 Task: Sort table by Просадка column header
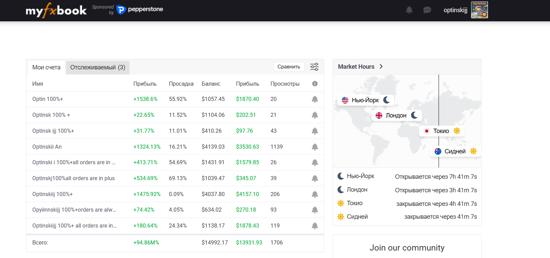click(181, 84)
